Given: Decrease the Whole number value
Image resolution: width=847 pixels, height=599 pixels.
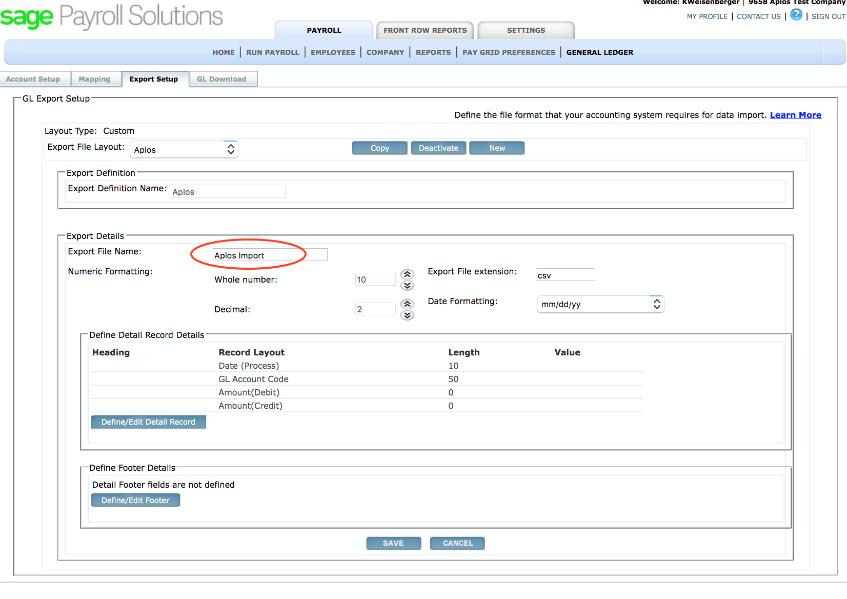Looking at the screenshot, I should (x=407, y=286).
